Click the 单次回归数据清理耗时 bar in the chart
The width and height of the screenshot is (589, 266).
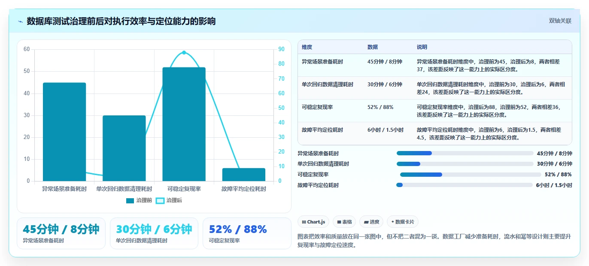(x=124, y=148)
